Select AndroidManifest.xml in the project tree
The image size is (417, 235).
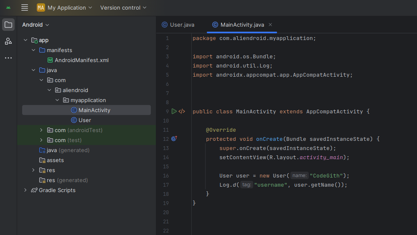pyautogui.click(x=81, y=60)
